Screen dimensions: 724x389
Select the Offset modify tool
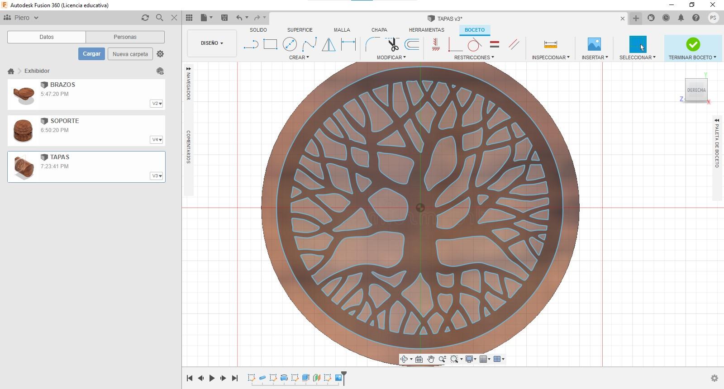coord(412,44)
